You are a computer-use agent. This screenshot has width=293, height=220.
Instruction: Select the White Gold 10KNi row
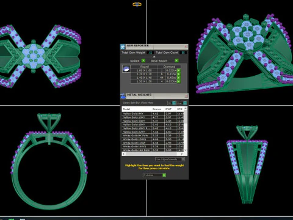(153, 139)
